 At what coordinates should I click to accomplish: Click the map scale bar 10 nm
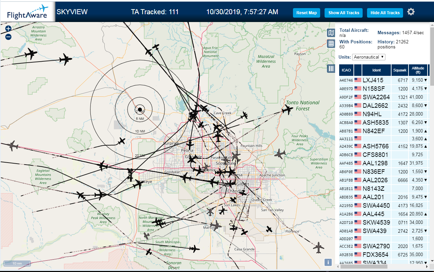pos(17,263)
